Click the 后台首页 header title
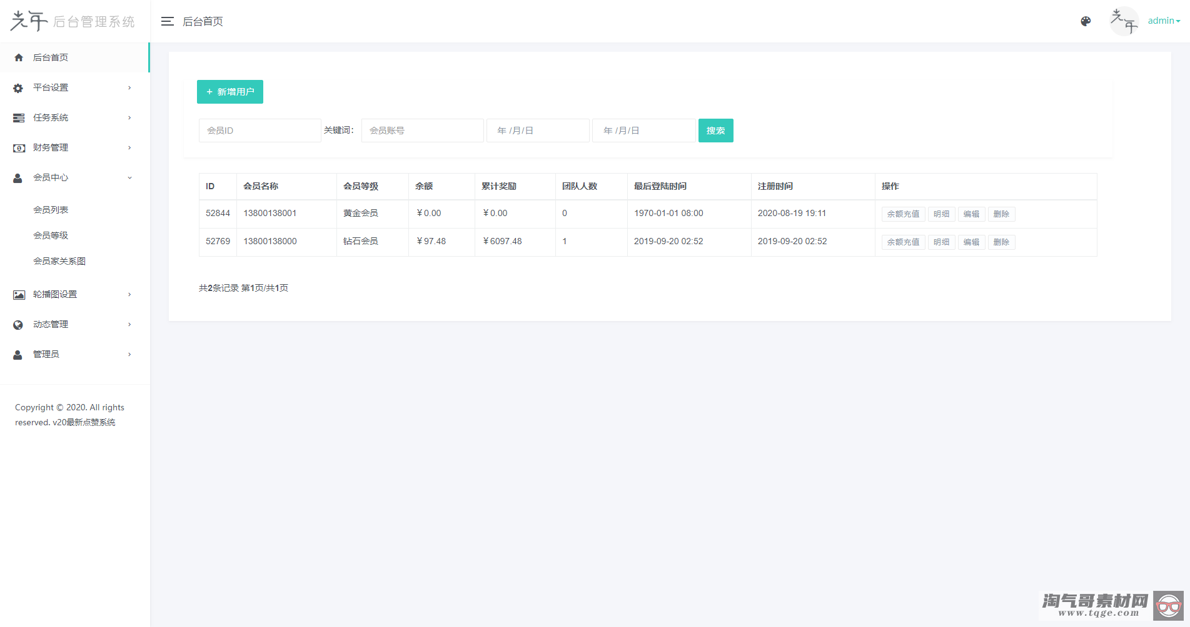 [203, 21]
